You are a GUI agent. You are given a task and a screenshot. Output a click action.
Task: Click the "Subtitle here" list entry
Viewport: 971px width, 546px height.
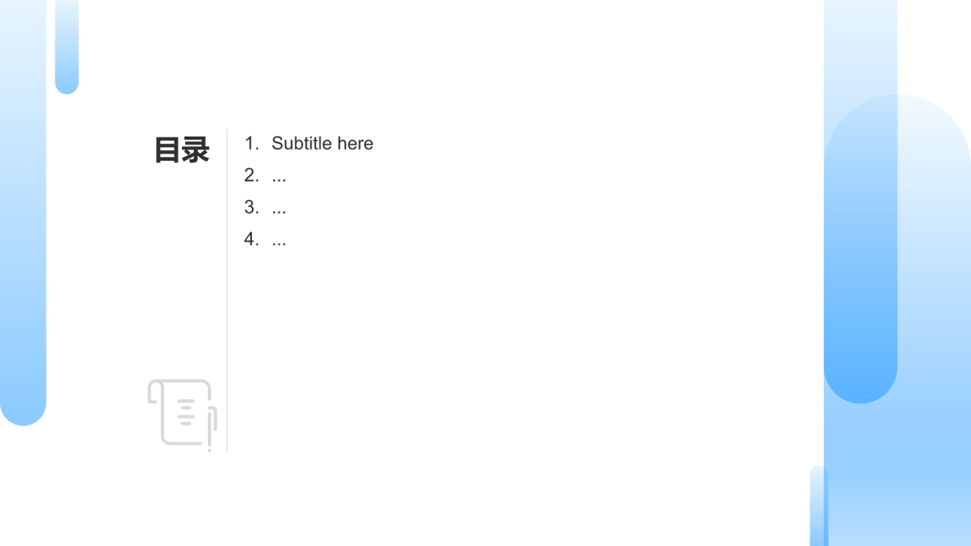pos(322,143)
